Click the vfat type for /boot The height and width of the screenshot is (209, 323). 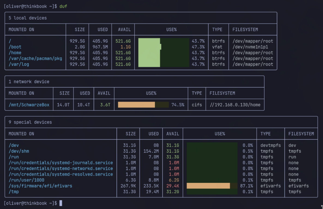(x=217, y=47)
